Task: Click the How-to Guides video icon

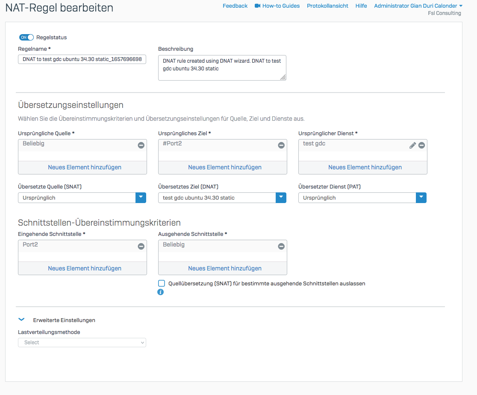Action: [258, 6]
